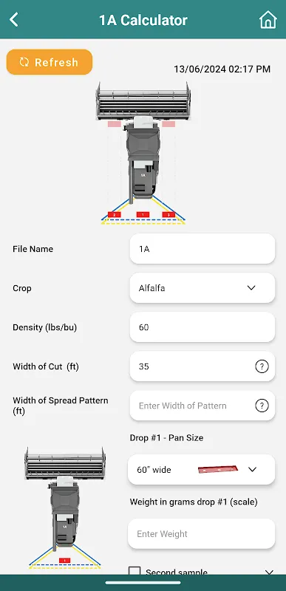Tap the lower combine diagram thumbnail
Screen dimensions: 286x591
point(65,508)
